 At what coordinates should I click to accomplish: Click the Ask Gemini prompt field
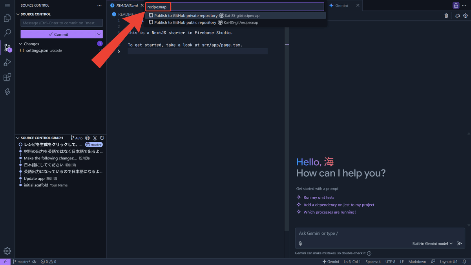[x=380, y=233]
